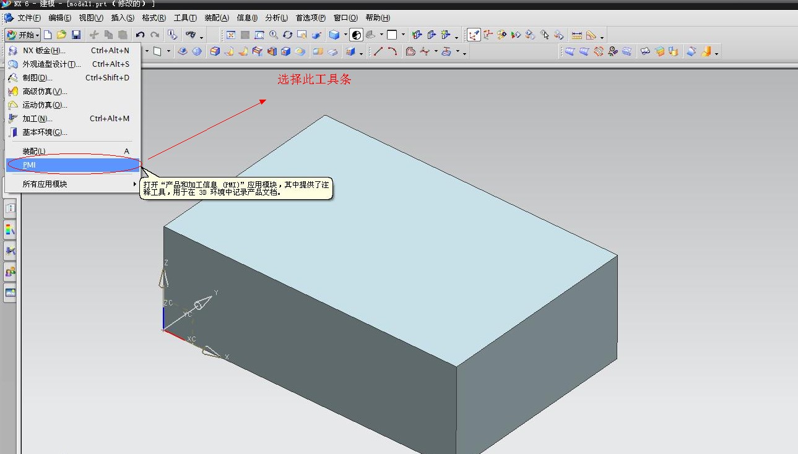
Task: Click the extrude box feature icon
Action: point(215,51)
